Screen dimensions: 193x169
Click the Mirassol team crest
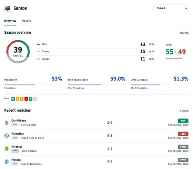tap(7, 149)
